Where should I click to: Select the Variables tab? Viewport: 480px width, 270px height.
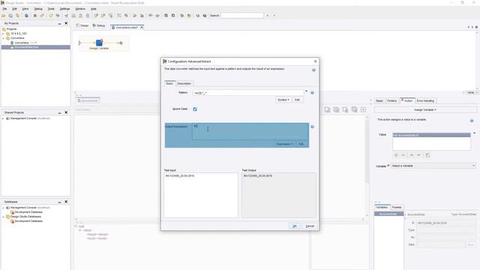[x=382, y=208]
